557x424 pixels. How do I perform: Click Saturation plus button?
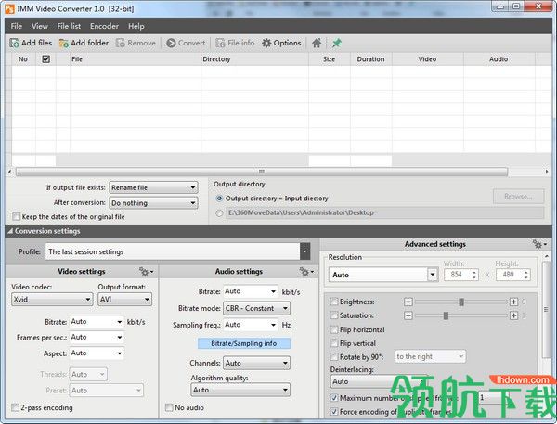pyautogui.click(x=513, y=315)
